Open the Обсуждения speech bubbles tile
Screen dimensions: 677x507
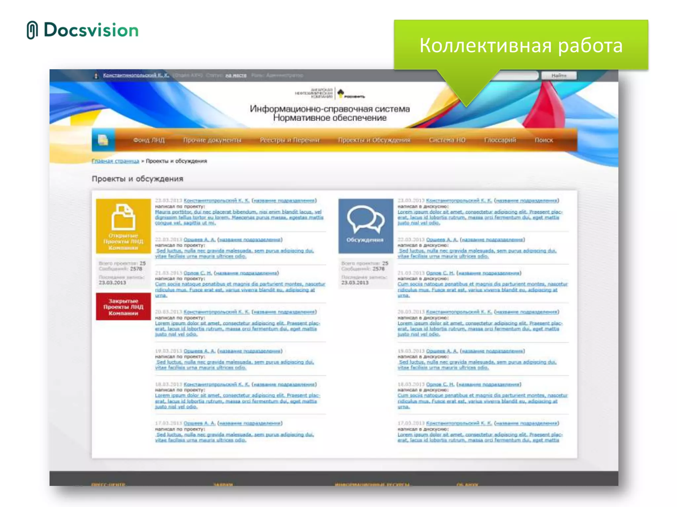click(x=366, y=226)
